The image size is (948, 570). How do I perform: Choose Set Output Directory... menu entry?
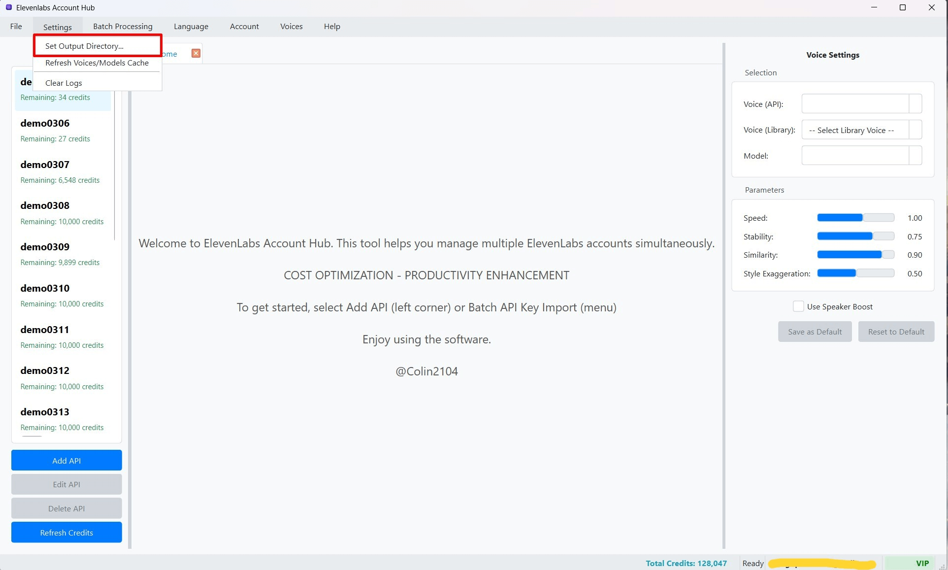tap(98, 46)
